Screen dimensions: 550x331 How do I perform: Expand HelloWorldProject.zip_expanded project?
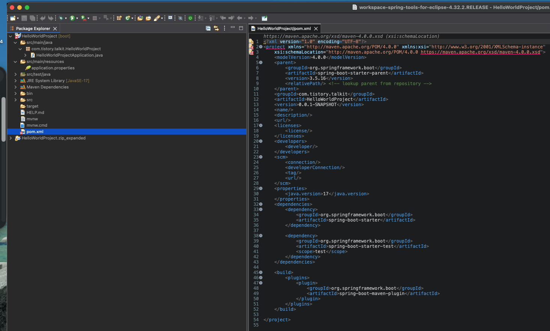(11, 138)
